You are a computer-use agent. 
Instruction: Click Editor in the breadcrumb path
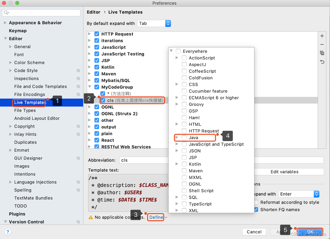pos(94,12)
